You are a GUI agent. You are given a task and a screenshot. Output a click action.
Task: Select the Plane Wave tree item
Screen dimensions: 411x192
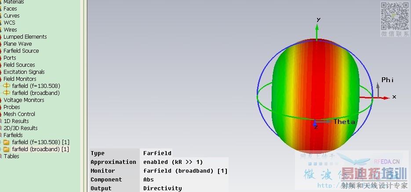[x=18, y=44]
